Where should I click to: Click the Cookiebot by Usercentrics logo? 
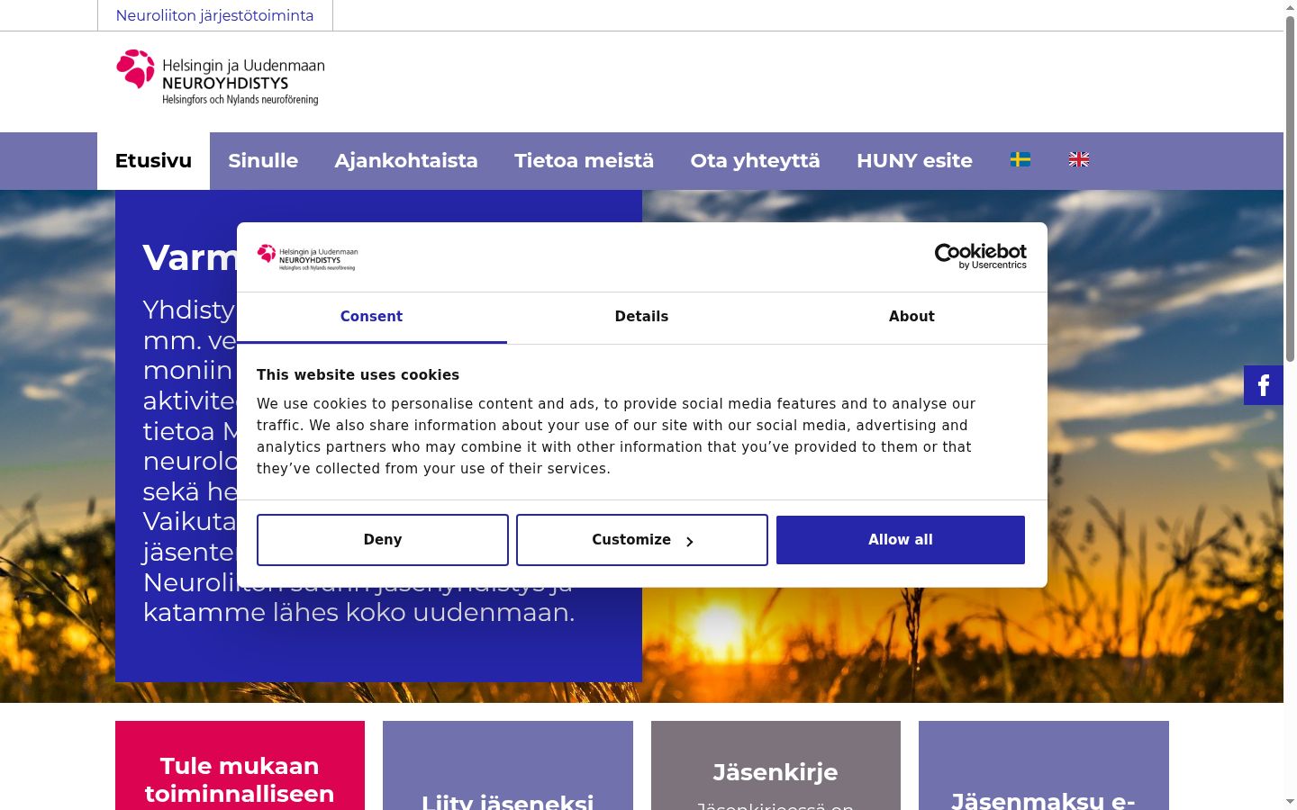pyautogui.click(x=981, y=256)
